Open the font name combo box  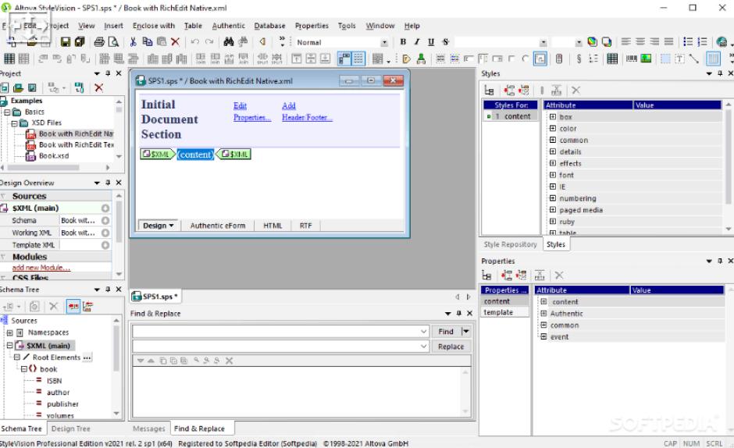(543, 43)
